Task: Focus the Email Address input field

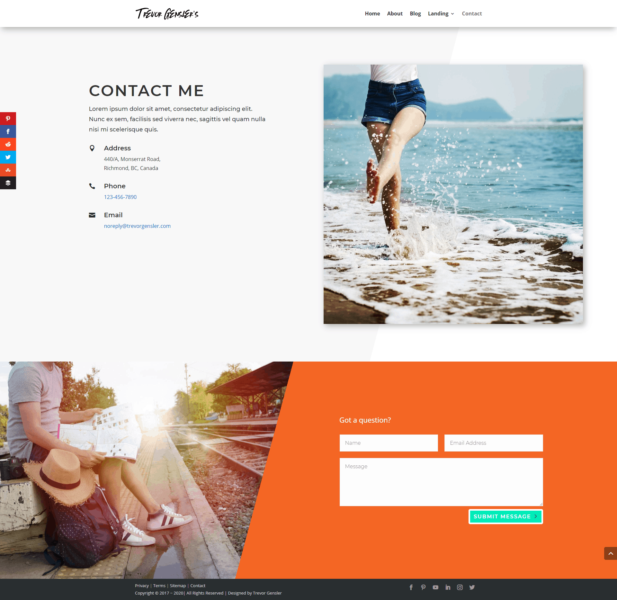Action: (x=494, y=443)
